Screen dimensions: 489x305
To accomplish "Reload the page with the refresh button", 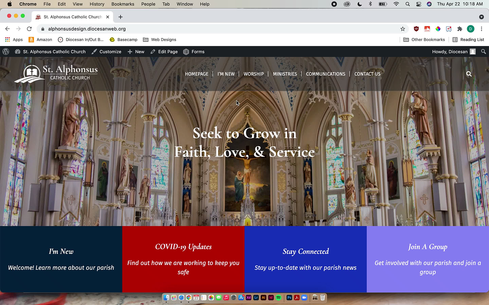I will point(29,29).
